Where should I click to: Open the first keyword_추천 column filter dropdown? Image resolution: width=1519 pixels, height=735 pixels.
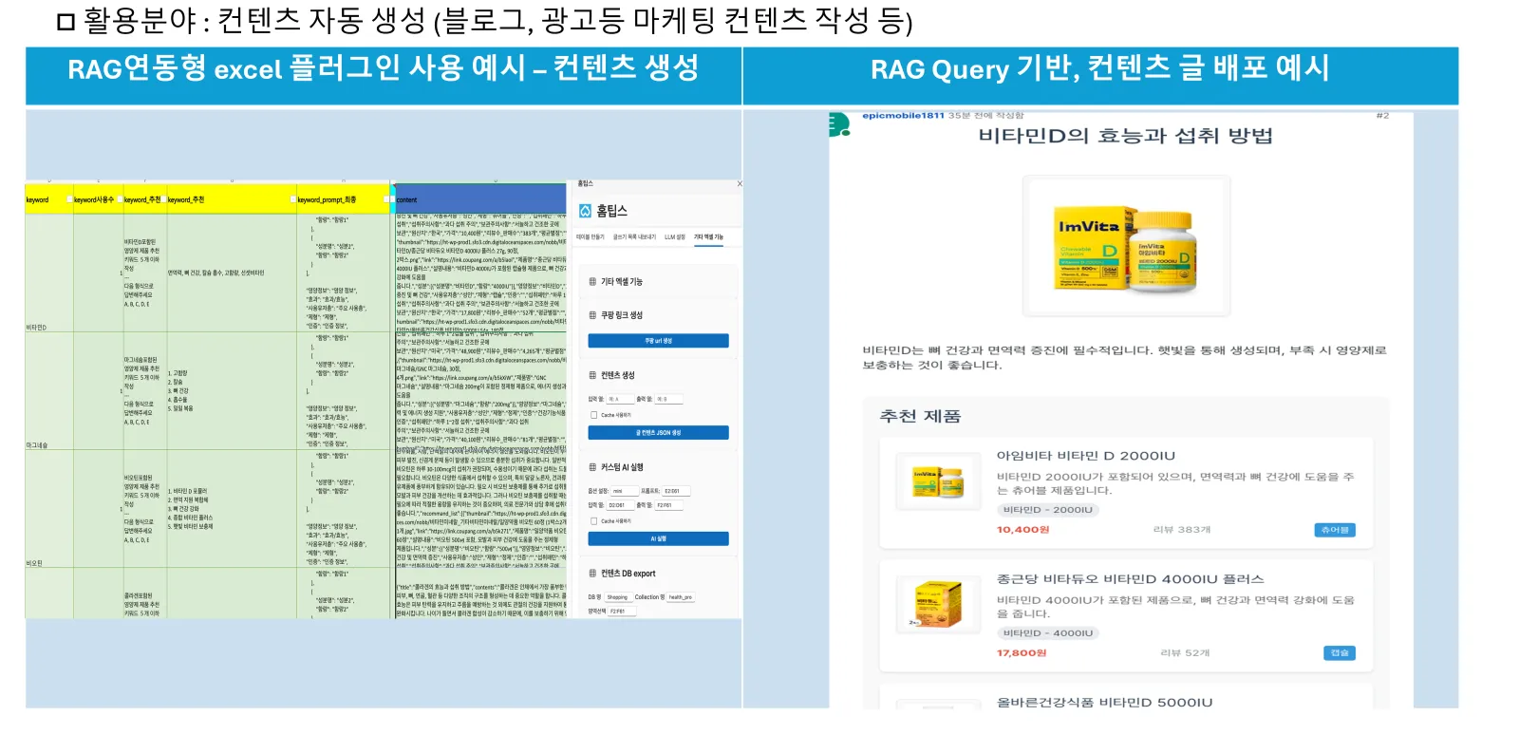163,200
